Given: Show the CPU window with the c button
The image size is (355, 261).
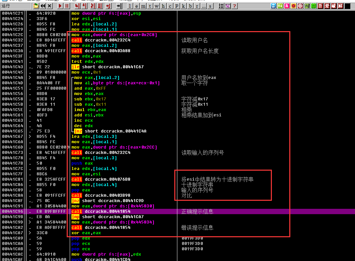Looking at the screenshot, I should click(170, 6).
